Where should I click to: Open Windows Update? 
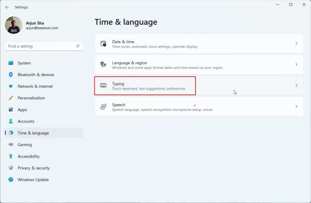[x=44, y=179]
